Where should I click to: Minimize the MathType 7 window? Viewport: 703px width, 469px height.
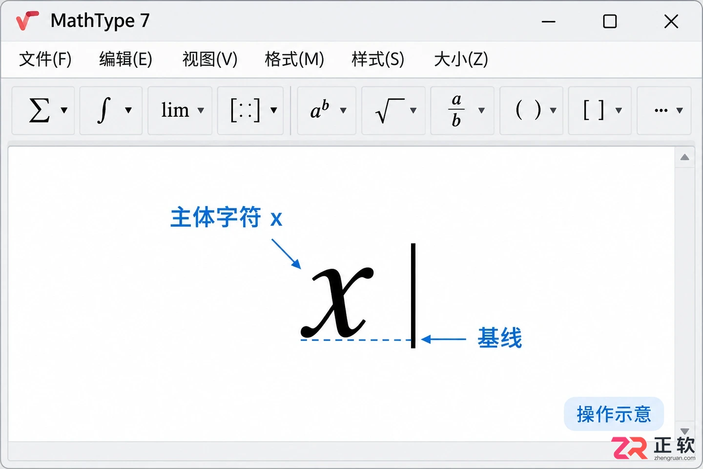point(549,21)
